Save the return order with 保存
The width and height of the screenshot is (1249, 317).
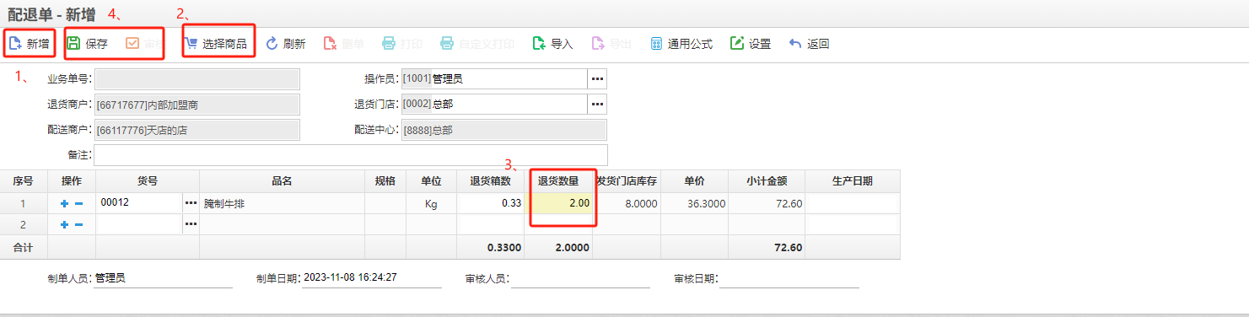88,44
